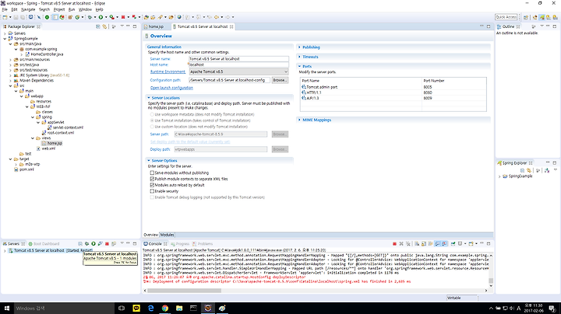Select Use custom location radio button

[152, 127]
